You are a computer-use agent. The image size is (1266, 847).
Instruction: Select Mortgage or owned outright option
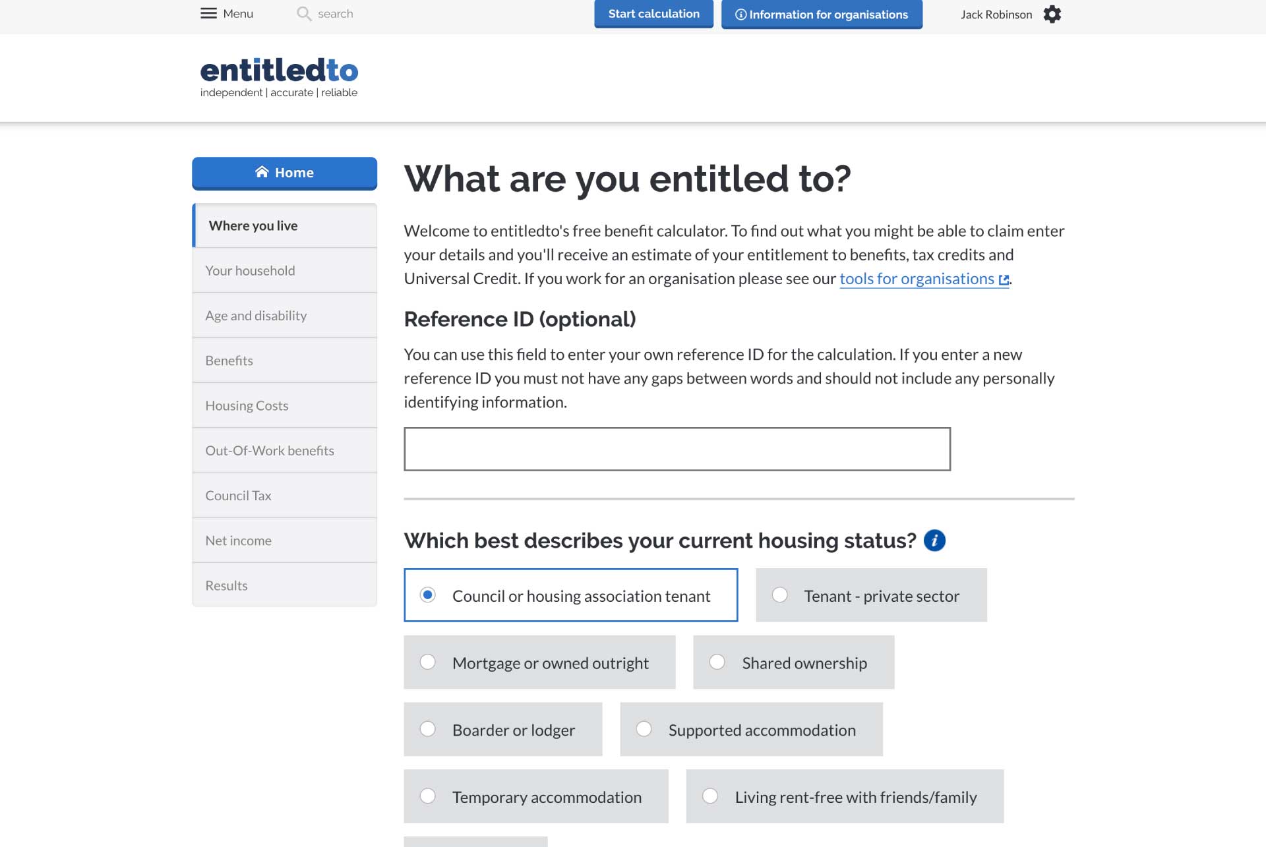click(x=539, y=662)
